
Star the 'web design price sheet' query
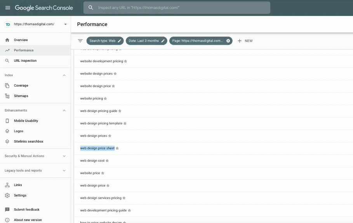click(x=117, y=148)
